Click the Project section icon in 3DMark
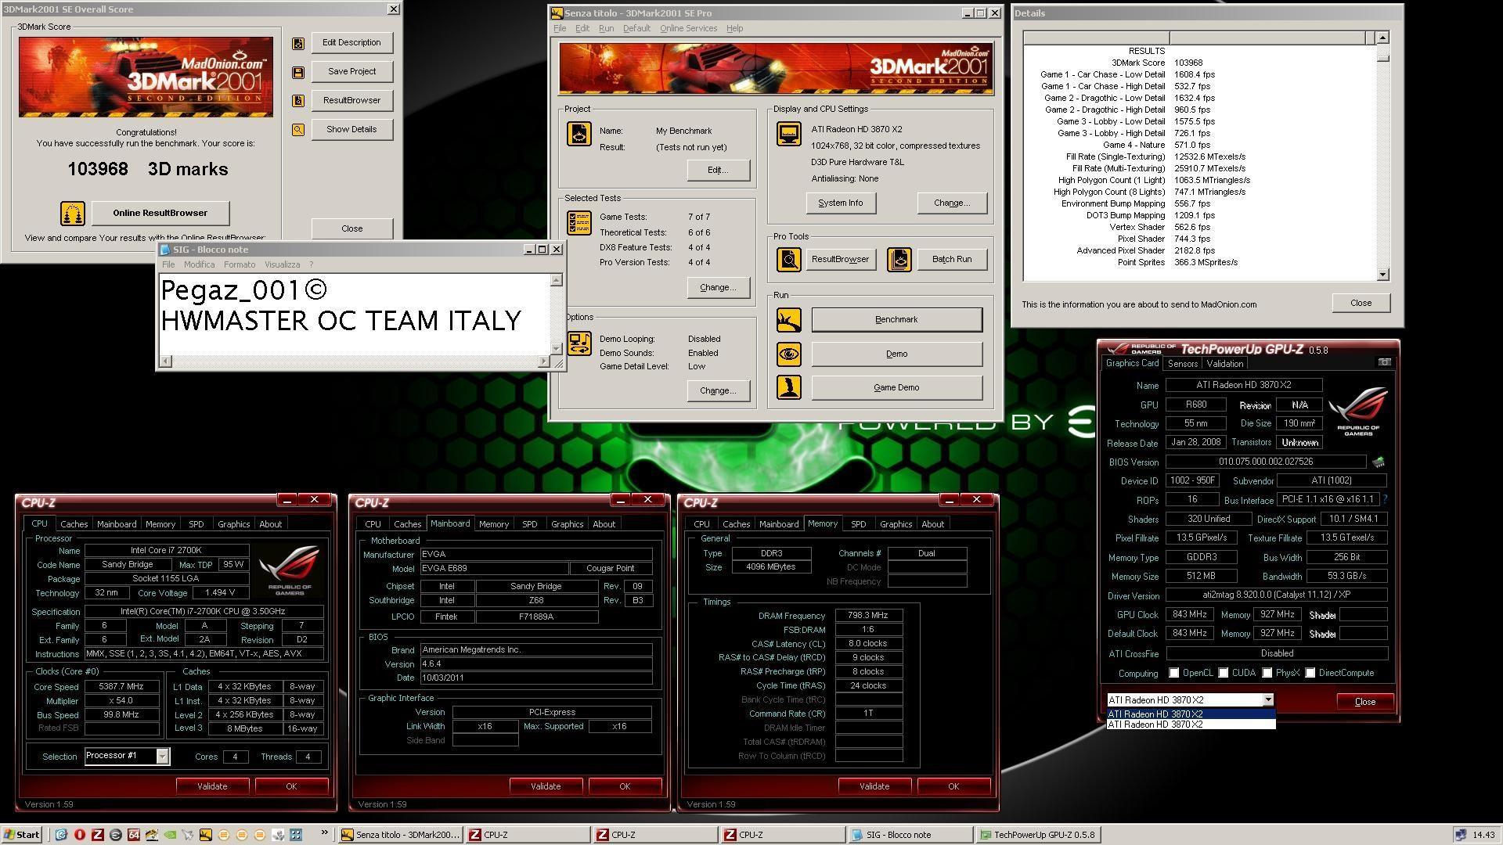The width and height of the screenshot is (1503, 845). (579, 134)
